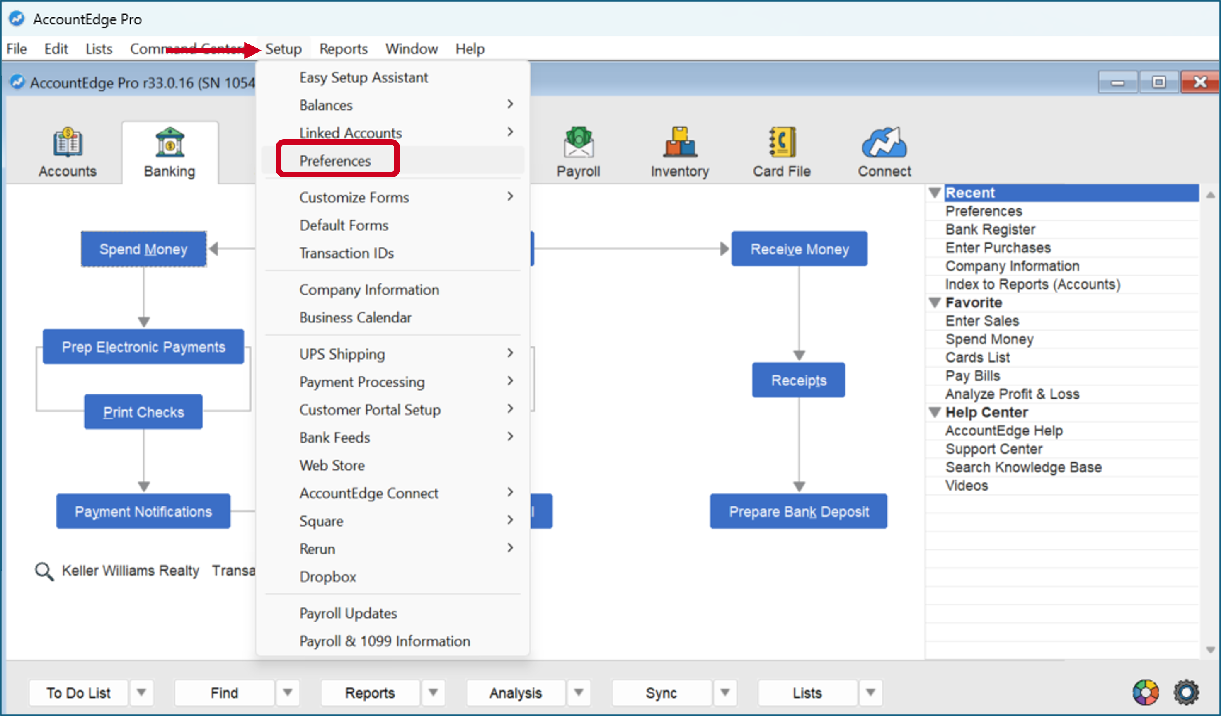Click the Prep Electronic Payments button
Screen dimensions: 1221x716
[143, 347]
